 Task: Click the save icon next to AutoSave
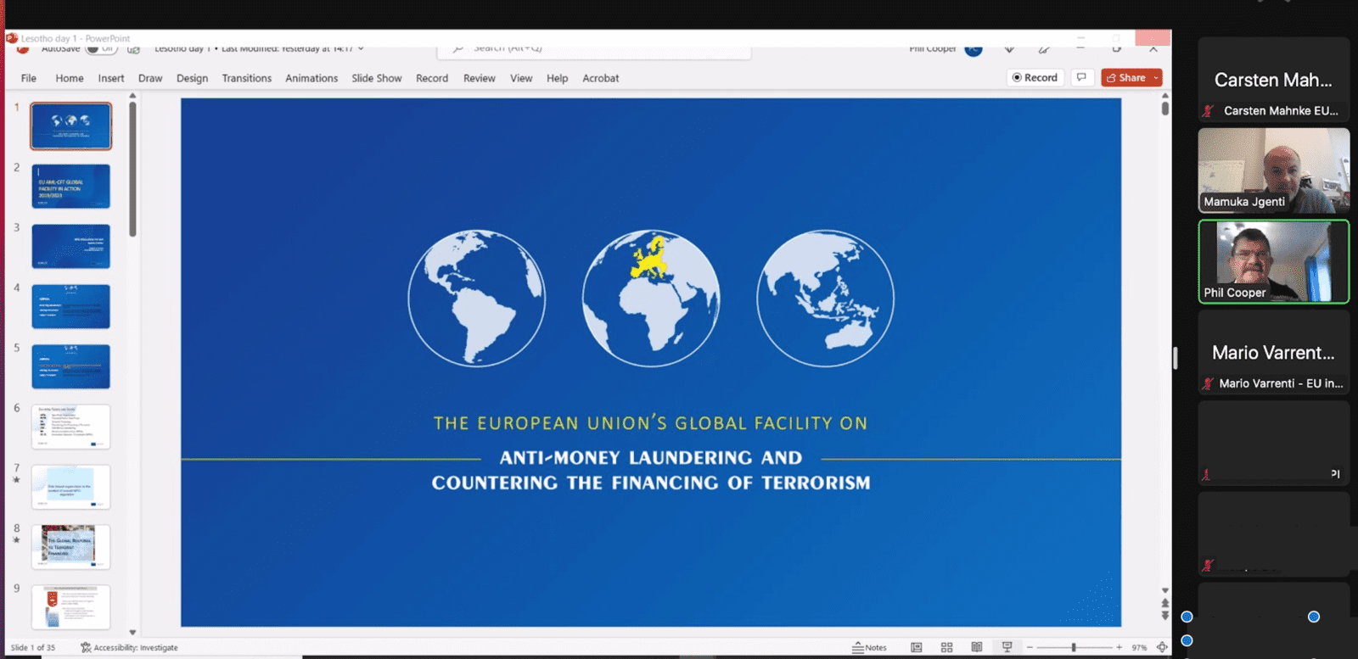click(x=133, y=49)
